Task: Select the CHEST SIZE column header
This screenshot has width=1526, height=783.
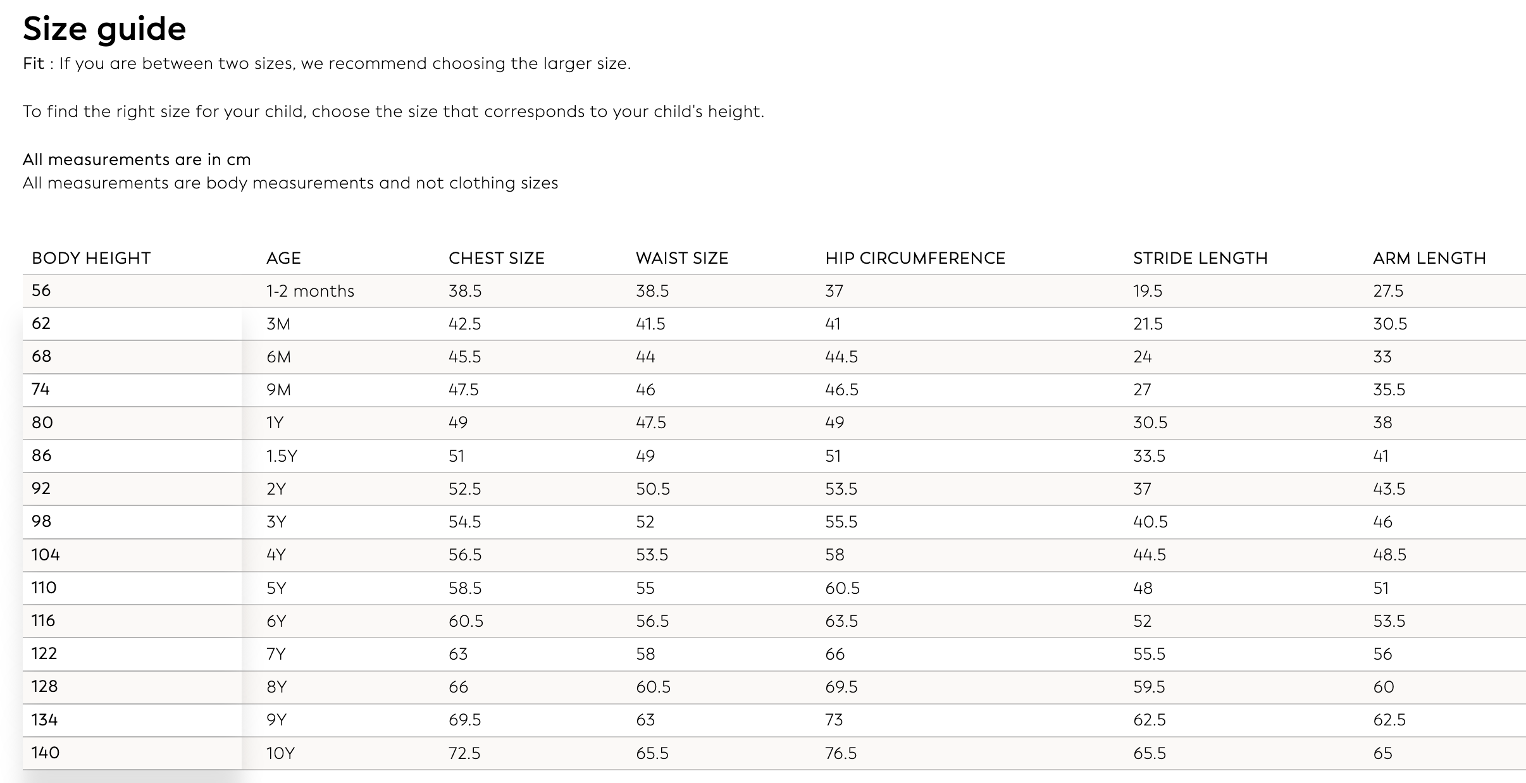Action: 496,258
